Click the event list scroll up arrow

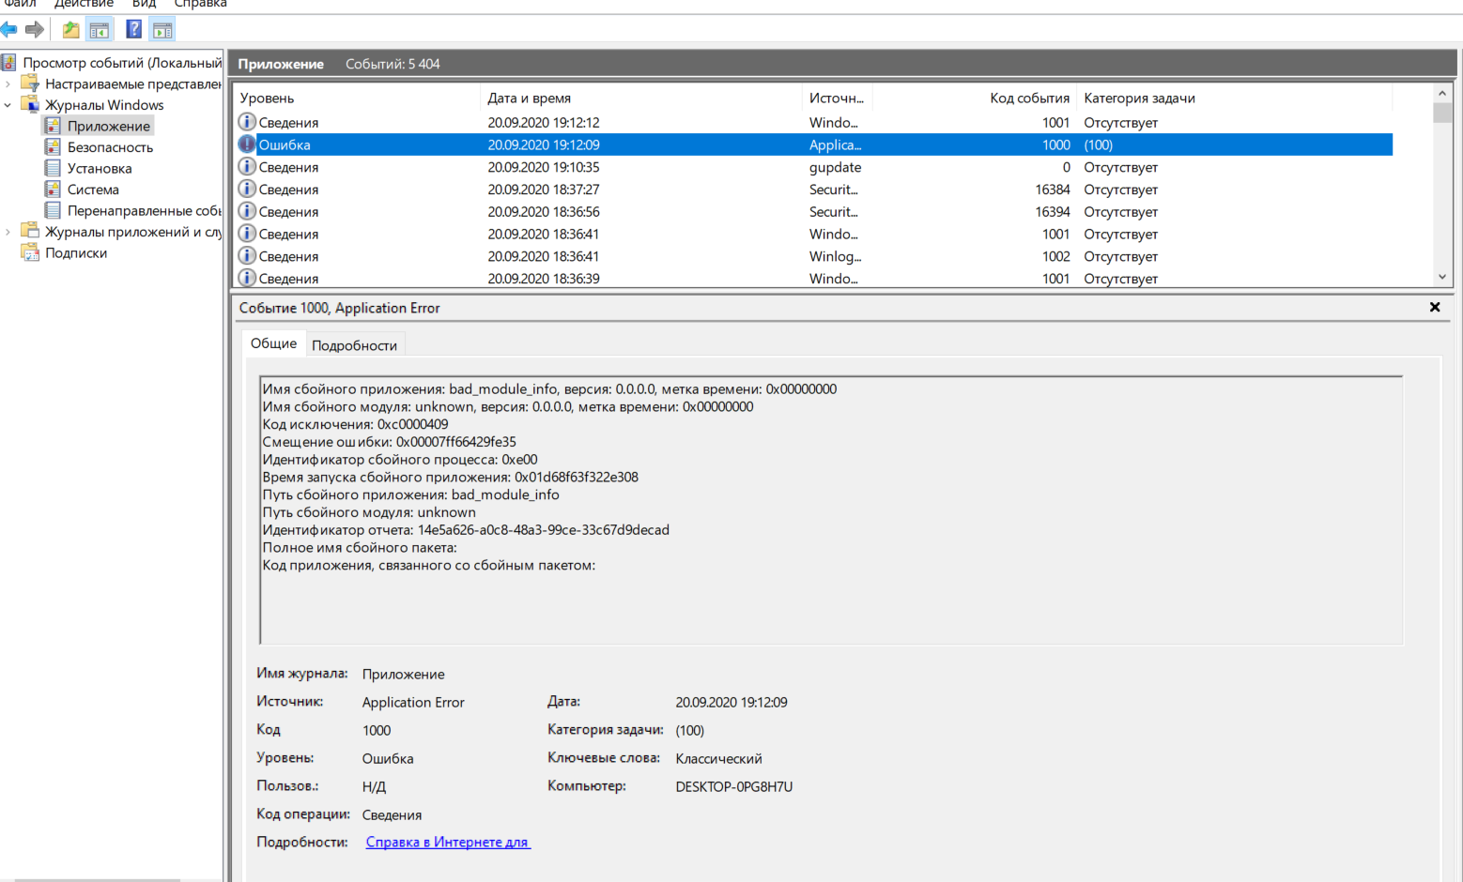point(1442,93)
